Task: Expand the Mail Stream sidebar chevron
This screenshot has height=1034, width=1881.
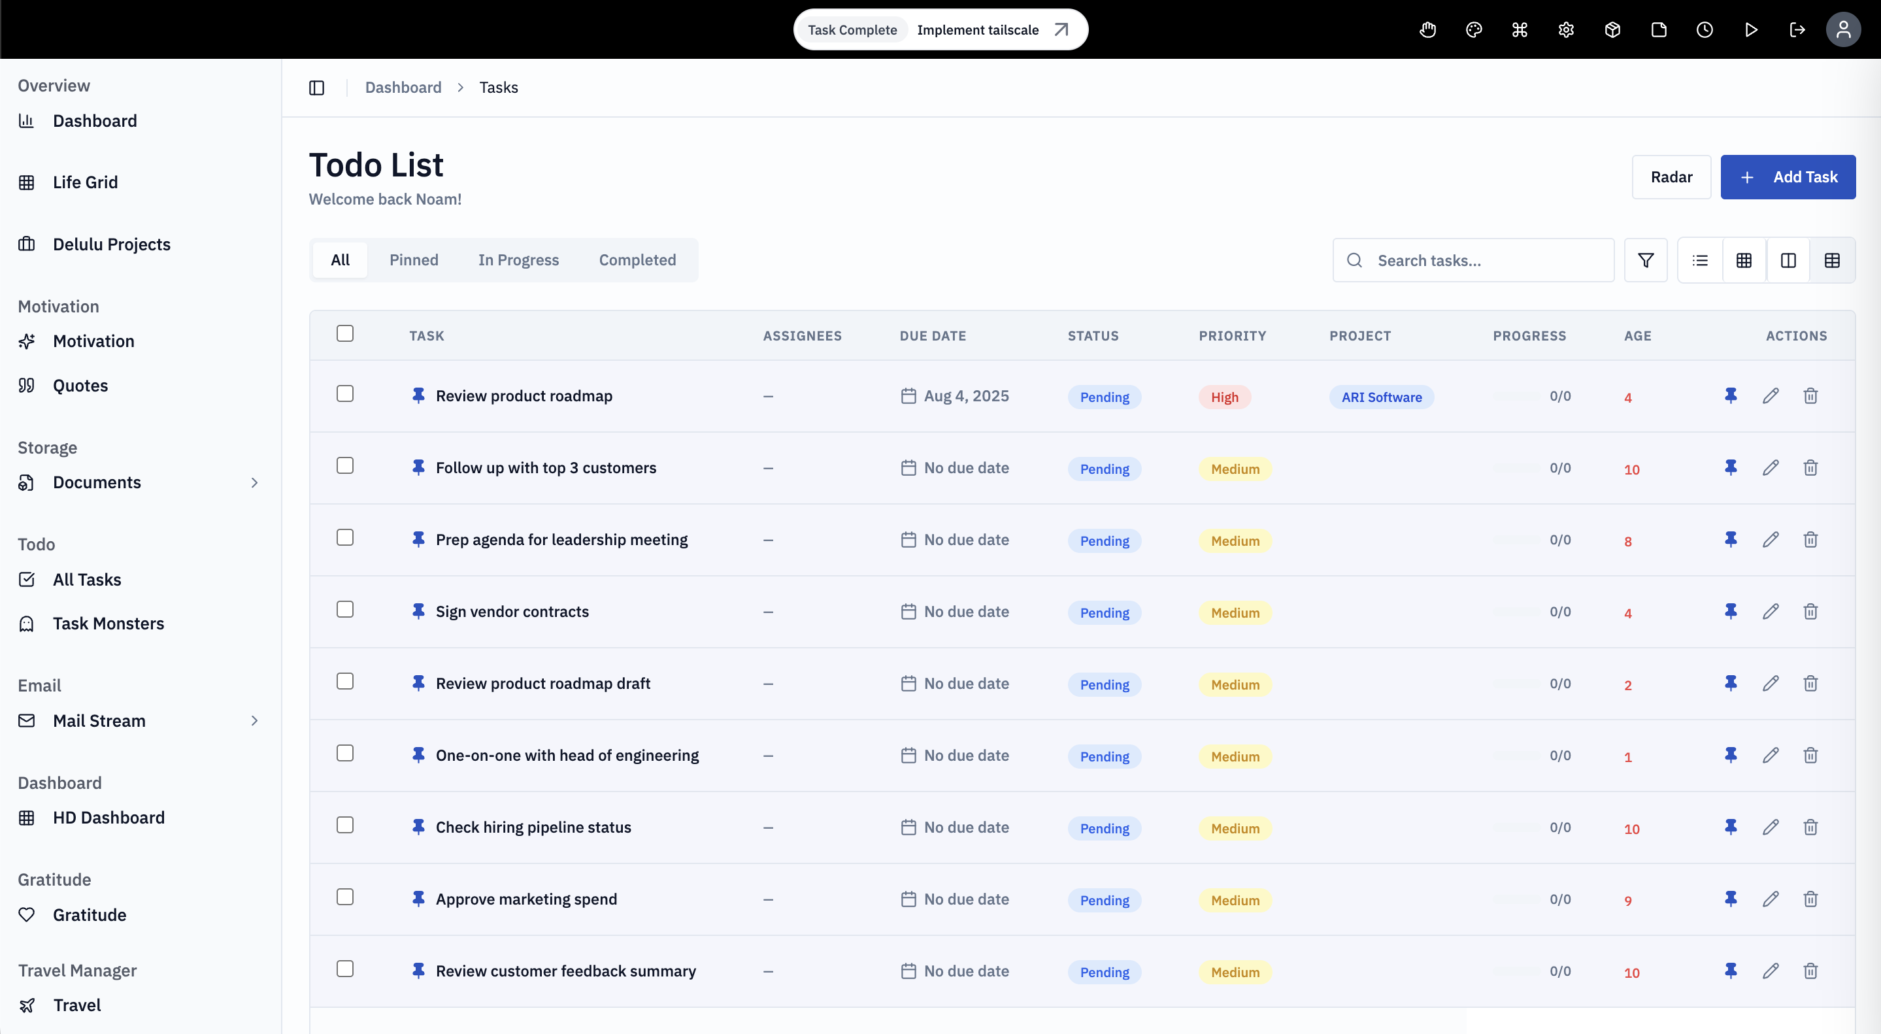Action: point(254,721)
